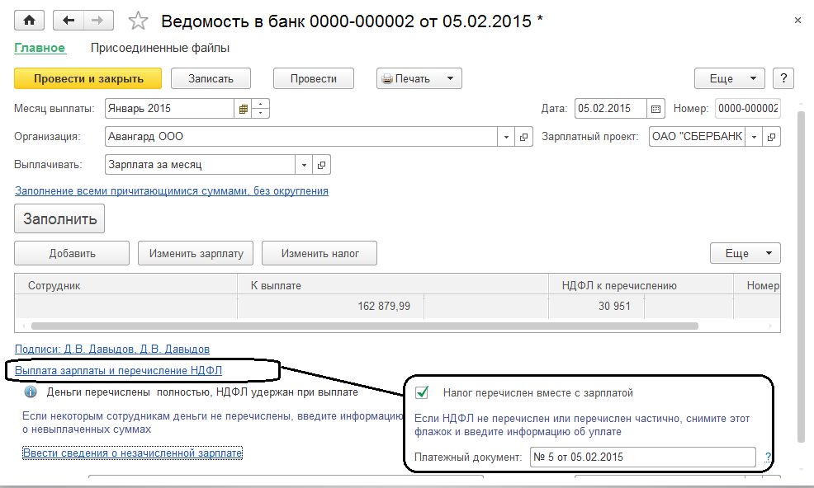Open details icon for Зарплата за месяц

click(321, 165)
